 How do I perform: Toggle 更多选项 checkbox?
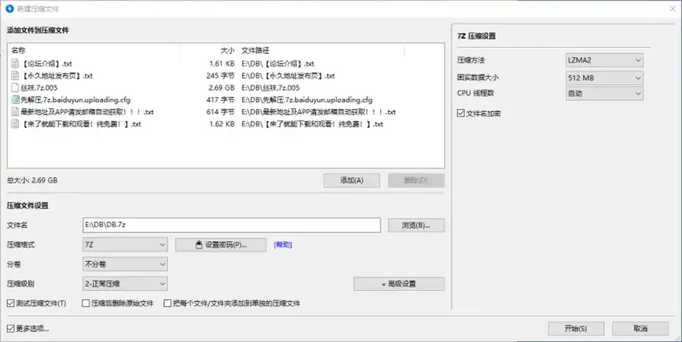click(11, 328)
